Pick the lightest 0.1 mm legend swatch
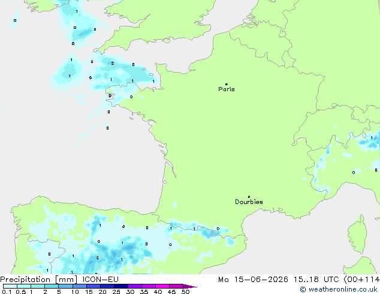Viewport: 380px width, 294px height. coord(10,286)
